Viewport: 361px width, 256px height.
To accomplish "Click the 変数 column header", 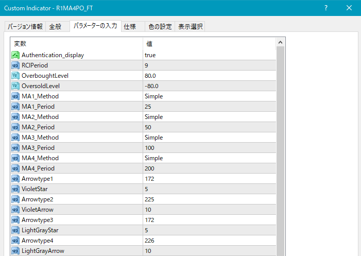I will (21, 43).
